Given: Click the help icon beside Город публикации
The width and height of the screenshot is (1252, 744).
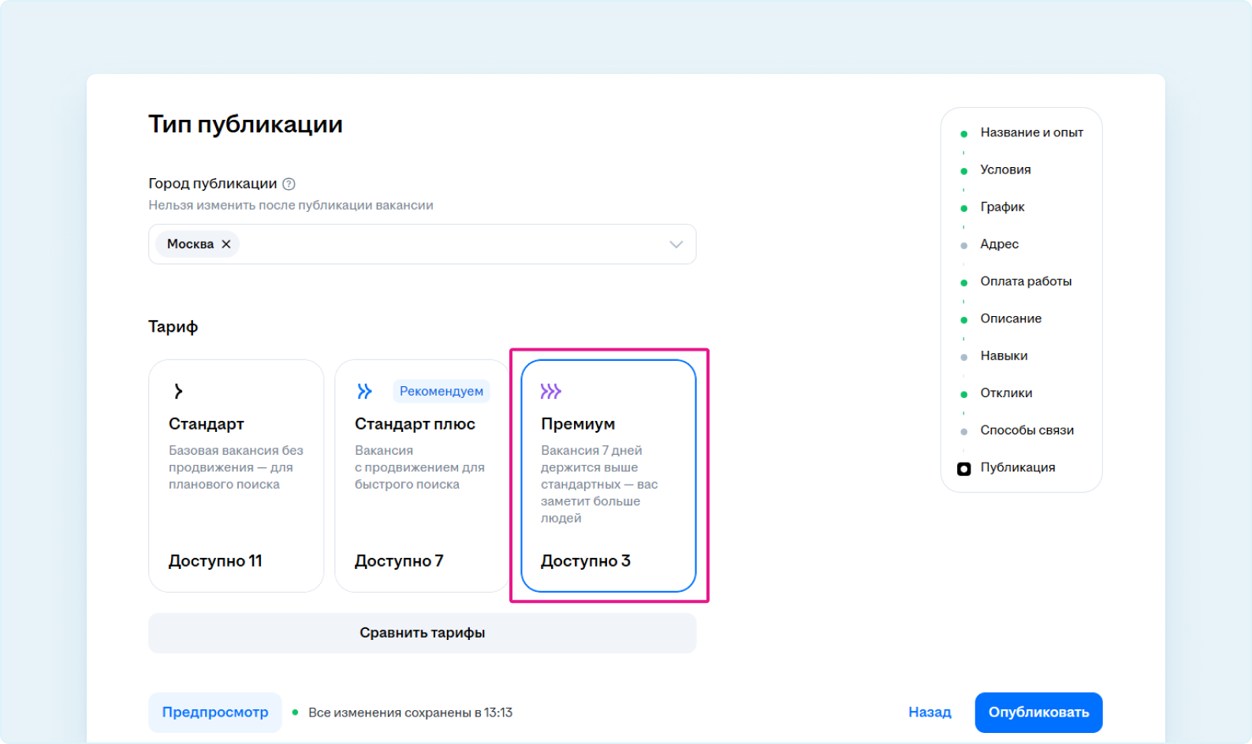Looking at the screenshot, I should (289, 184).
